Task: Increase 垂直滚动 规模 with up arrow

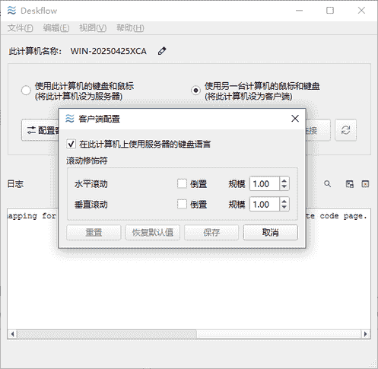Action: (284, 202)
